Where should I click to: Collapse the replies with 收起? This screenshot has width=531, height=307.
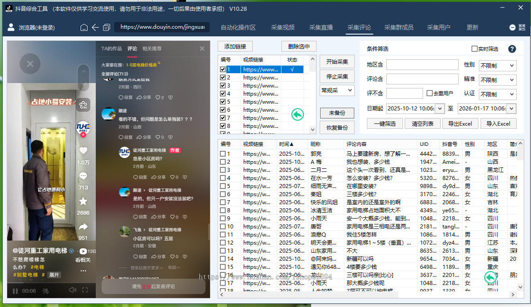coord(174,268)
